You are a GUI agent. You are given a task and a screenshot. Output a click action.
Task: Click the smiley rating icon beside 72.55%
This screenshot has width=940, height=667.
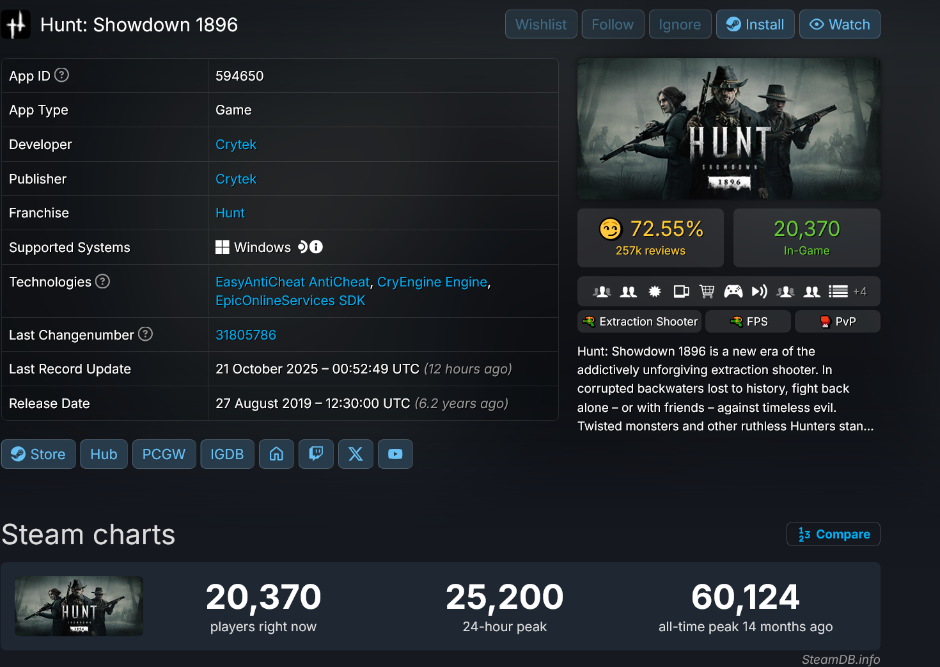pyautogui.click(x=611, y=229)
